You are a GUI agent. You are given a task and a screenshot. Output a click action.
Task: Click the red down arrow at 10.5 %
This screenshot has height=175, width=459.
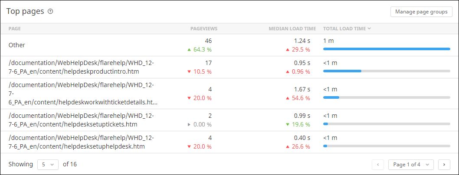pos(189,71)
